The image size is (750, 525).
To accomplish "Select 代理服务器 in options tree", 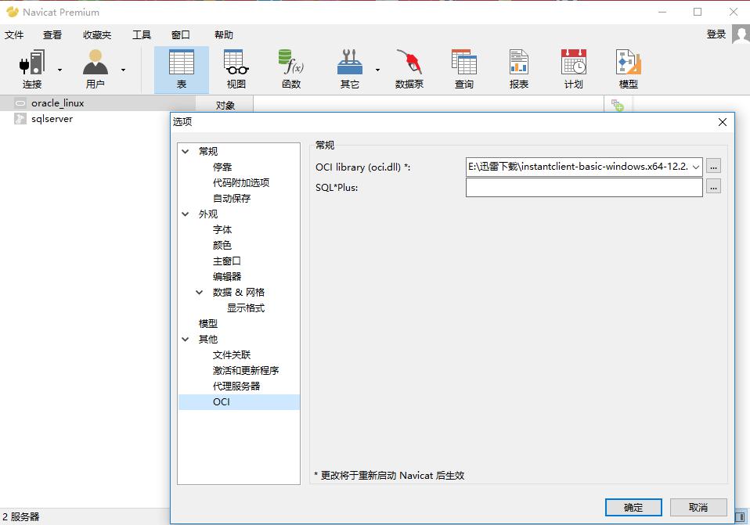I will click(236, 386).
